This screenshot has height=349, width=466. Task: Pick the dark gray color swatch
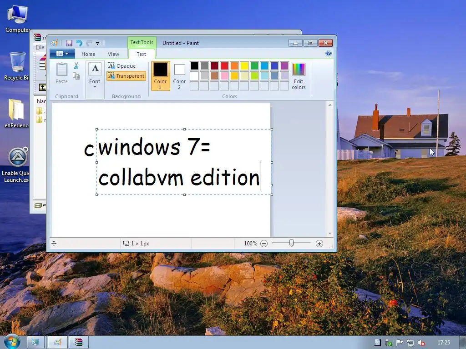(204, 65)
